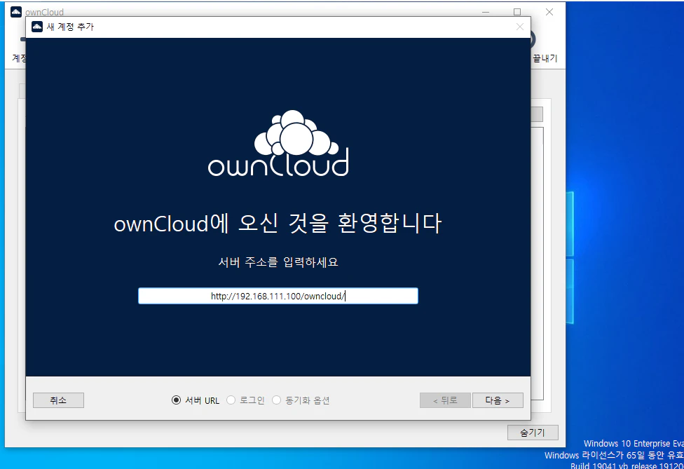The height and width of the screenshot is (469, 684).
Task: Click the ownCloud cloud logo
Action: click(278, 144)
